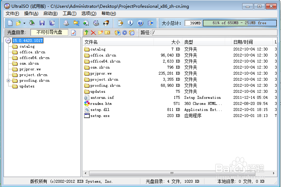Image resolution: width=281 pixels, height=187 pixels.
Task: Select root node 15.0.4420.1017 in tree
Action: pos(27,41)
